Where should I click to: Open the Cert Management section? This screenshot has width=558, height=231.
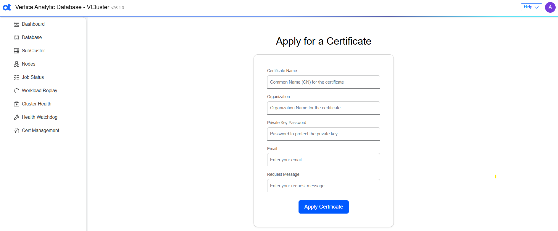tap(41, 130)
